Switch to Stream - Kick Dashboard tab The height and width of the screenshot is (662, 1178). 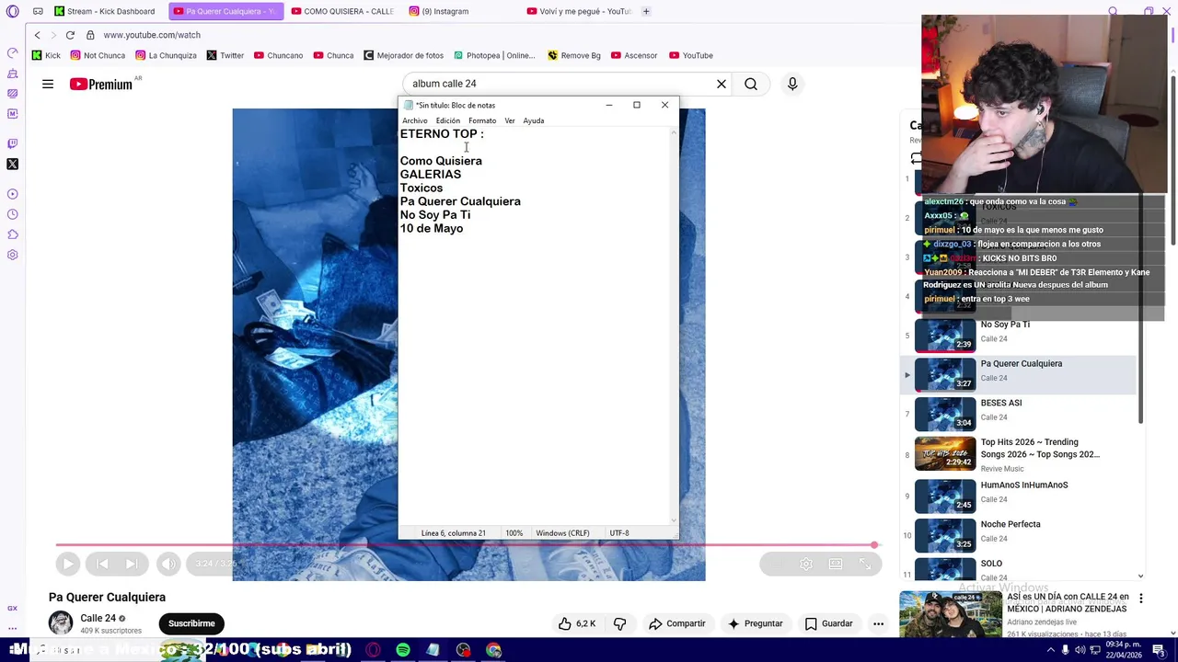point(105,11)
